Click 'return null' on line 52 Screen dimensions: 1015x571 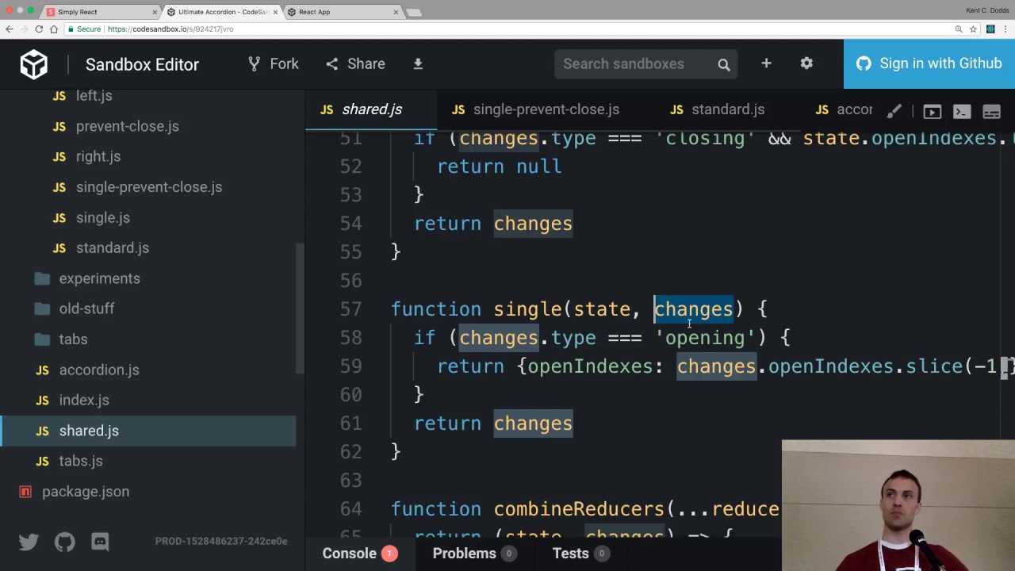pos(499,167)
